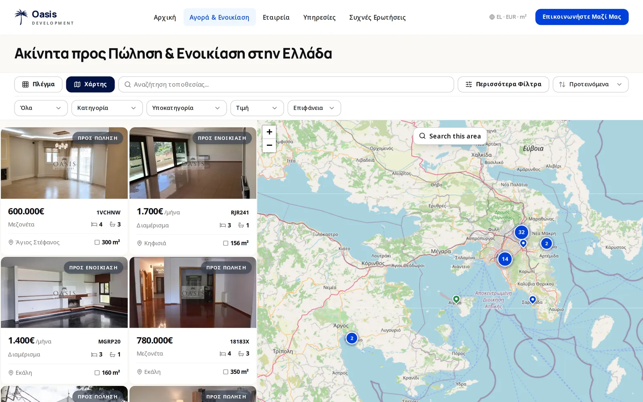Zoom out the map with minus button
The image size is (643, 402).
pyautogui.click(x=269, y=145)
